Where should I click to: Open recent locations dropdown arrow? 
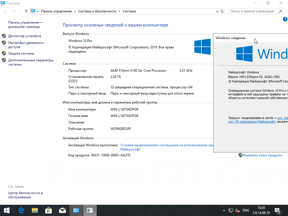click(x=20, y=11)
